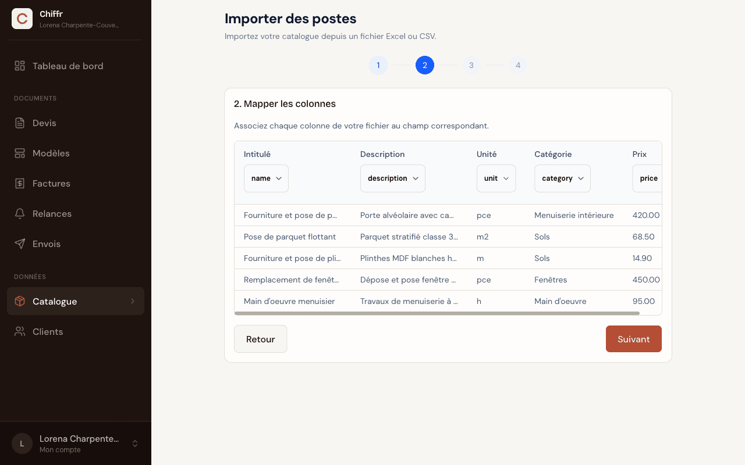Open Tableau de bord in sidebar
The image size is (745, 465).
click(x=76, y=66)
